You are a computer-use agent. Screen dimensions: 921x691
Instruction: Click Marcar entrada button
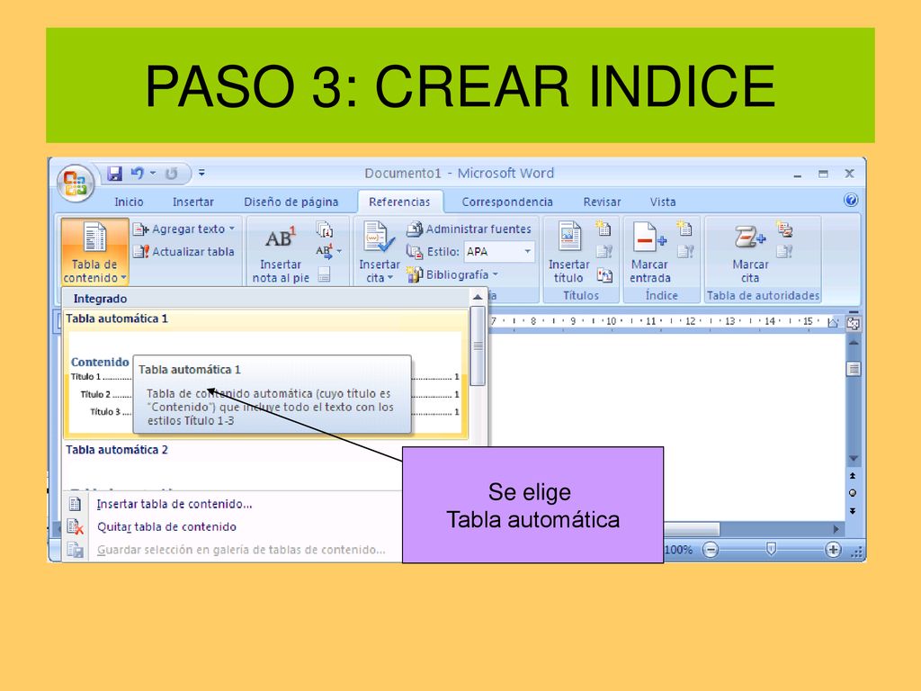(x=649, y=253)
